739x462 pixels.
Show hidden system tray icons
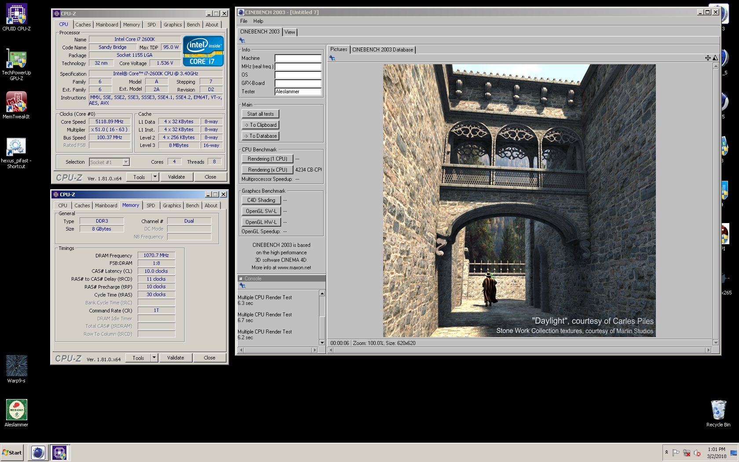point(666,452)
